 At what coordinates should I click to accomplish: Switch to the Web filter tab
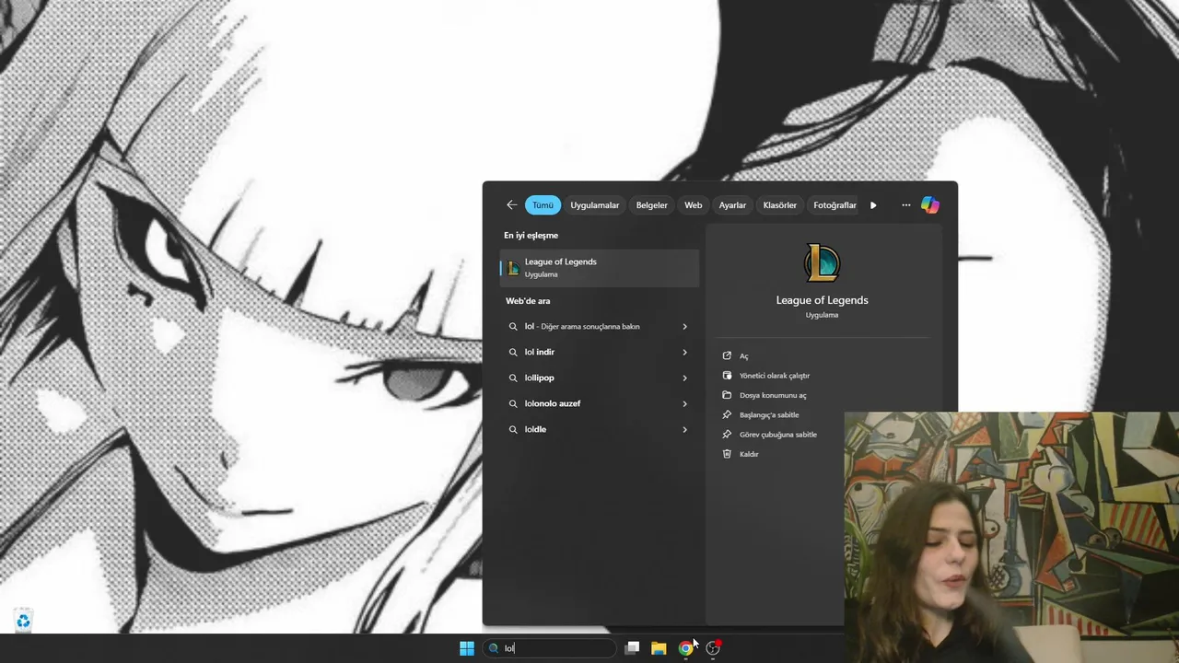pyautogui.click(x=693, y=205)
